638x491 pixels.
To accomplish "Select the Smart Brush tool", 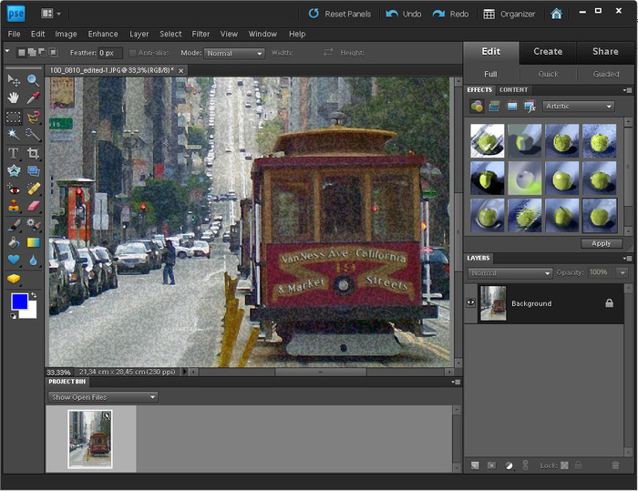I will pos(33,225).
